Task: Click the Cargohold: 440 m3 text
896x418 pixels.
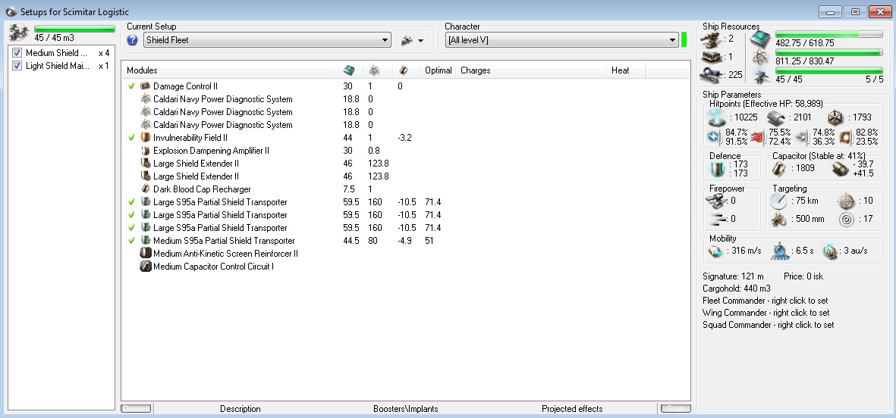Action: 737,289
